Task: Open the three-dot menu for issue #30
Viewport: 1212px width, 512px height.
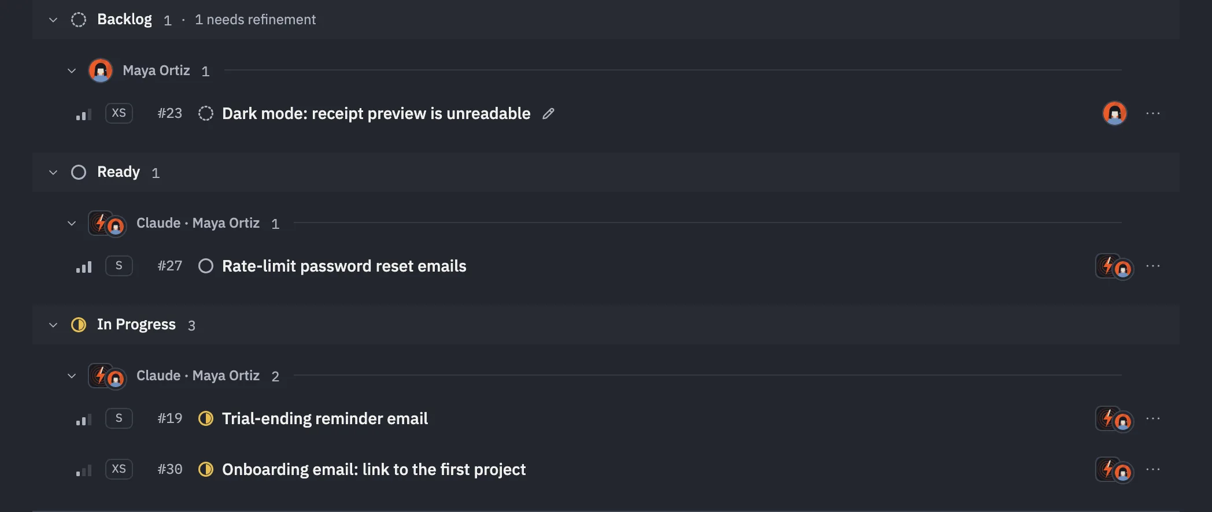Action: 1152,469
